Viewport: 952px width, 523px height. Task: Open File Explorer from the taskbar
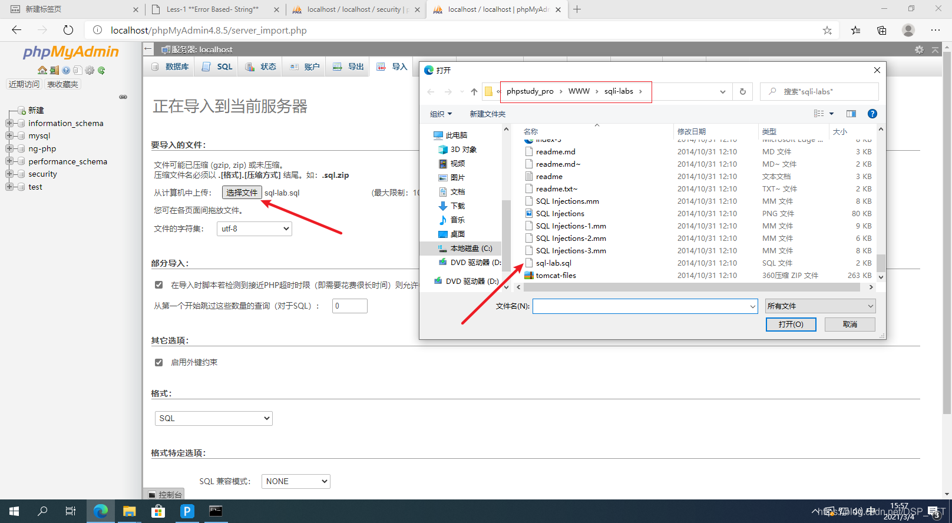130,511
